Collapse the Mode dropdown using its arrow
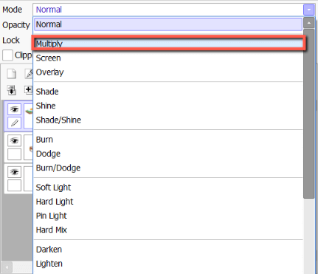The width and height of the screenshot is (318, 274). (x=309, y=10)
